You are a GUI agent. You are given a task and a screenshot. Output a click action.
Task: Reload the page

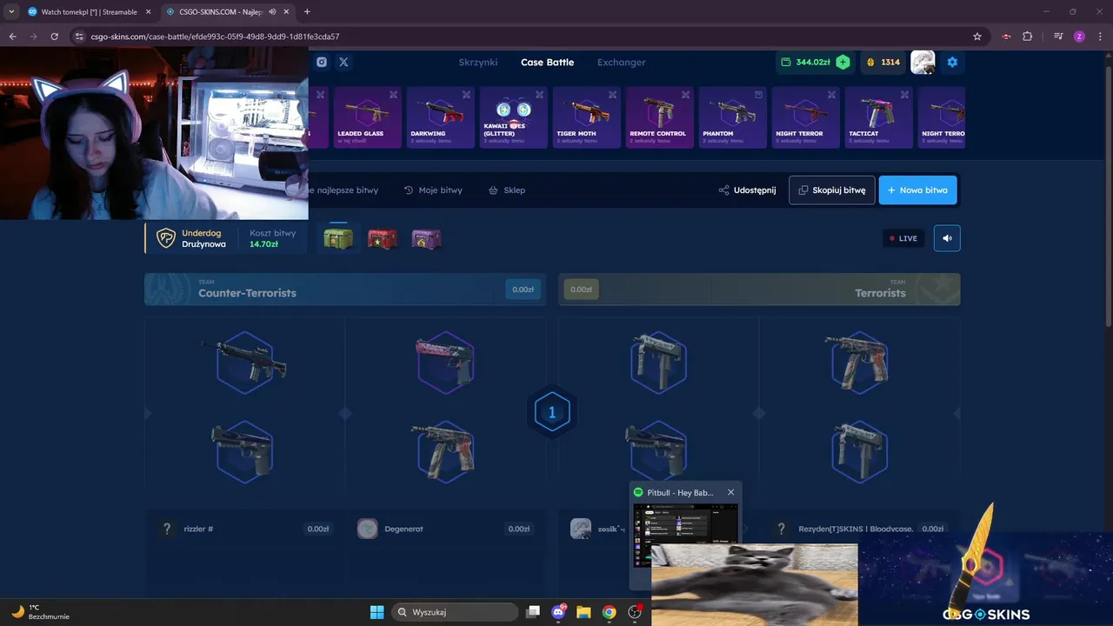pos(54,37)
